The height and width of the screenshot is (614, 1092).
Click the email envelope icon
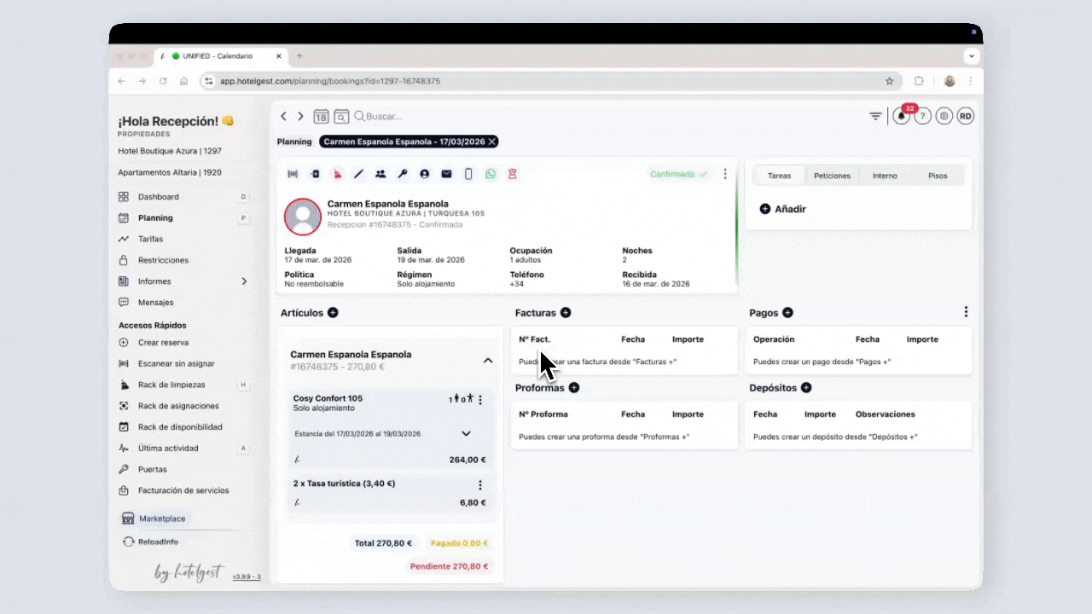446,174
